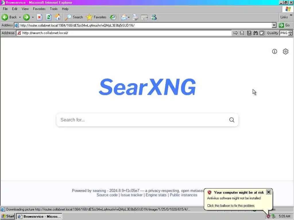This screenshot has width=294, height=220.
Task: Open the History toolbar icon
Action: click(113, 17)
